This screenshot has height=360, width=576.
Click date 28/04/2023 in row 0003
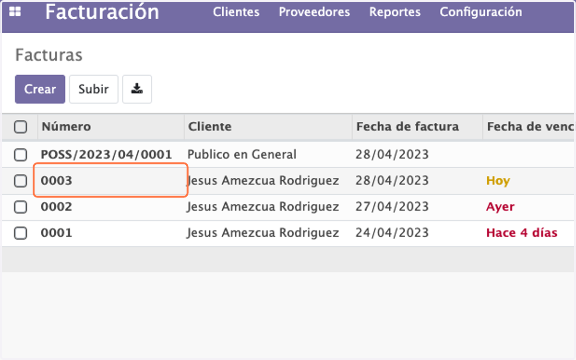point(392,181)
